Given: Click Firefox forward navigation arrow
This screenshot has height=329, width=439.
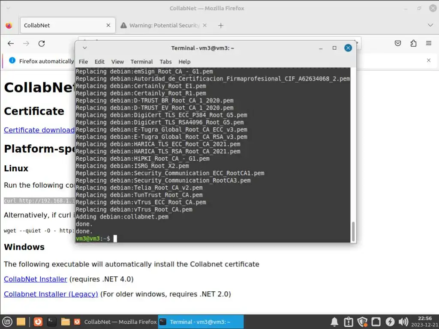Looking at the screenshot, I should pyautogui.click(x=26, y=43).
